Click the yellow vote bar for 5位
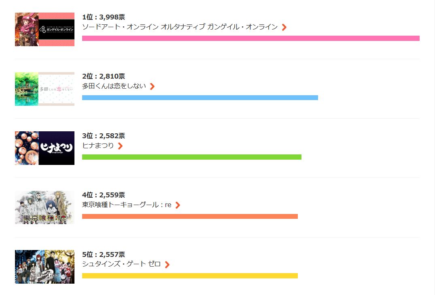Image resolution: width=435 pixels, height=295 pixels. [x=190, y=276]
